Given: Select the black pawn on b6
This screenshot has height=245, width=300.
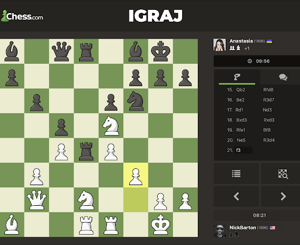Looking at the screenshot, I should pos(37,102).
